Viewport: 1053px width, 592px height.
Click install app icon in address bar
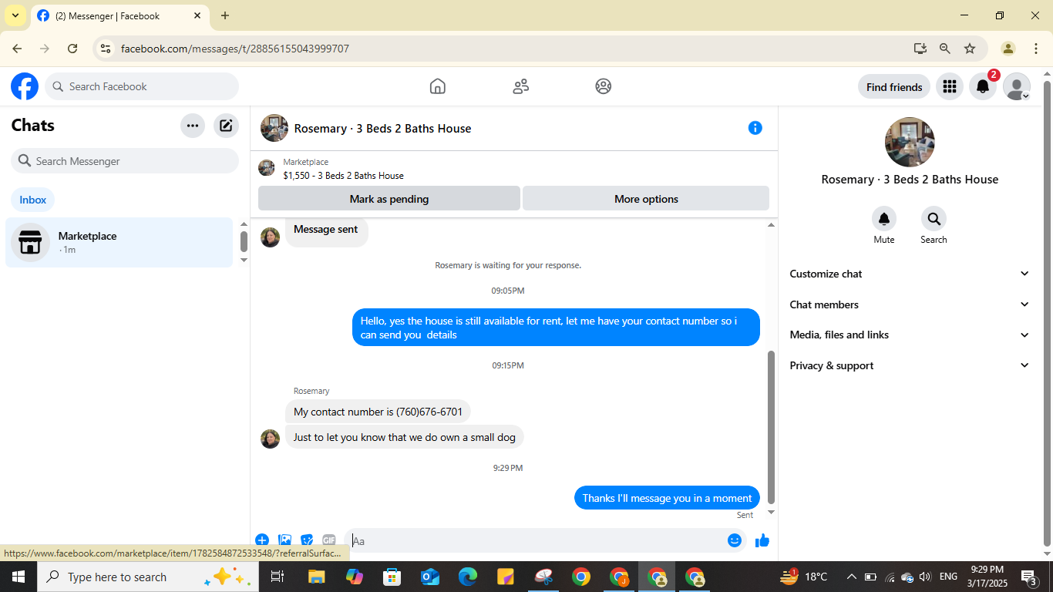click(920, 49)
